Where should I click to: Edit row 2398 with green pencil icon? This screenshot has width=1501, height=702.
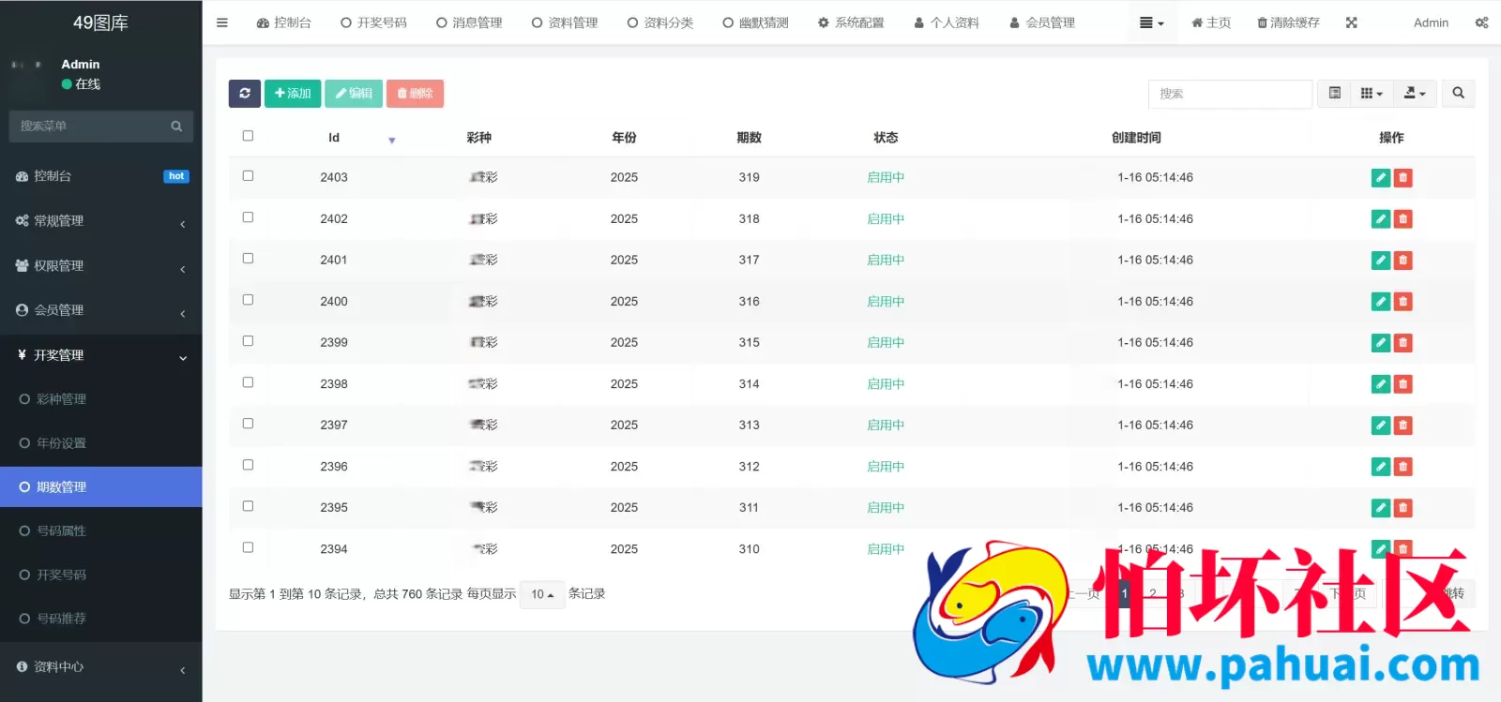click(x=1381, y=384)
